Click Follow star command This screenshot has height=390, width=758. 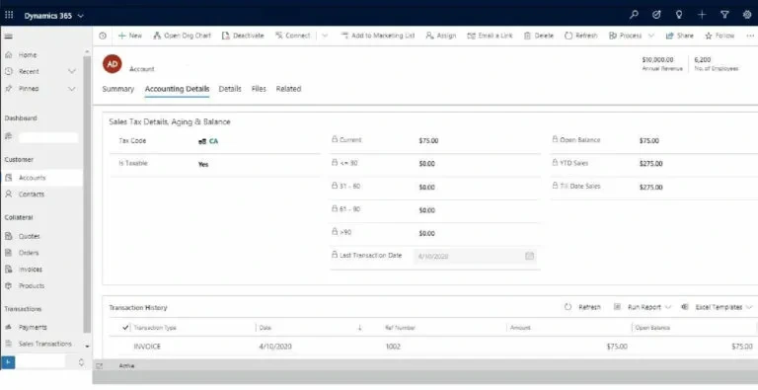[720, 36]
